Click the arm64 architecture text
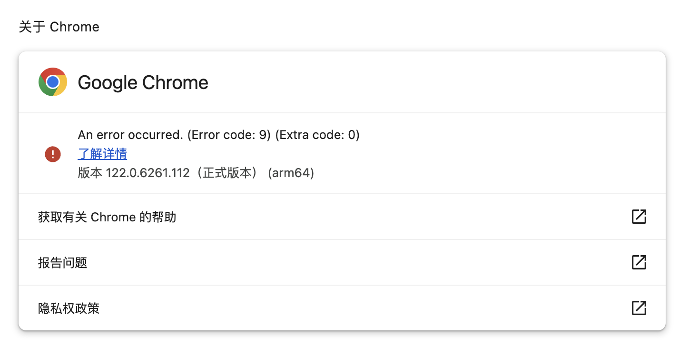This screenshot has height=358, width=689. pyautogui.click(x=291, y=173)
